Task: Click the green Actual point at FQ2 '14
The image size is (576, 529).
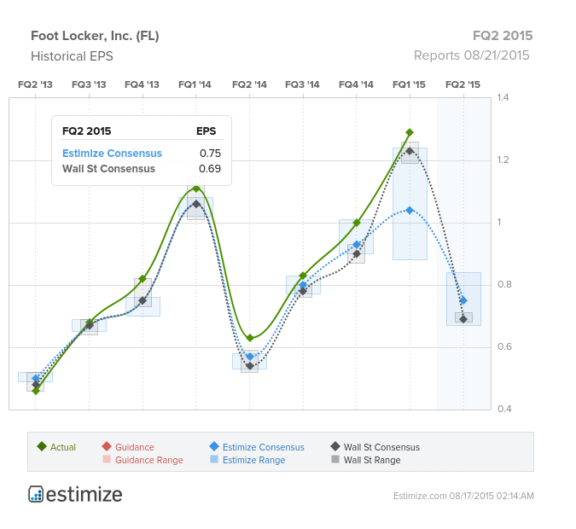Action: (250, 338)
